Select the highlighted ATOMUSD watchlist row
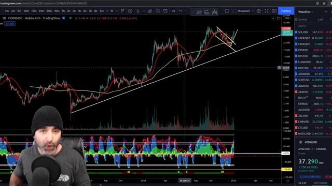The image size is (332, 186). (x=313, y=74)
